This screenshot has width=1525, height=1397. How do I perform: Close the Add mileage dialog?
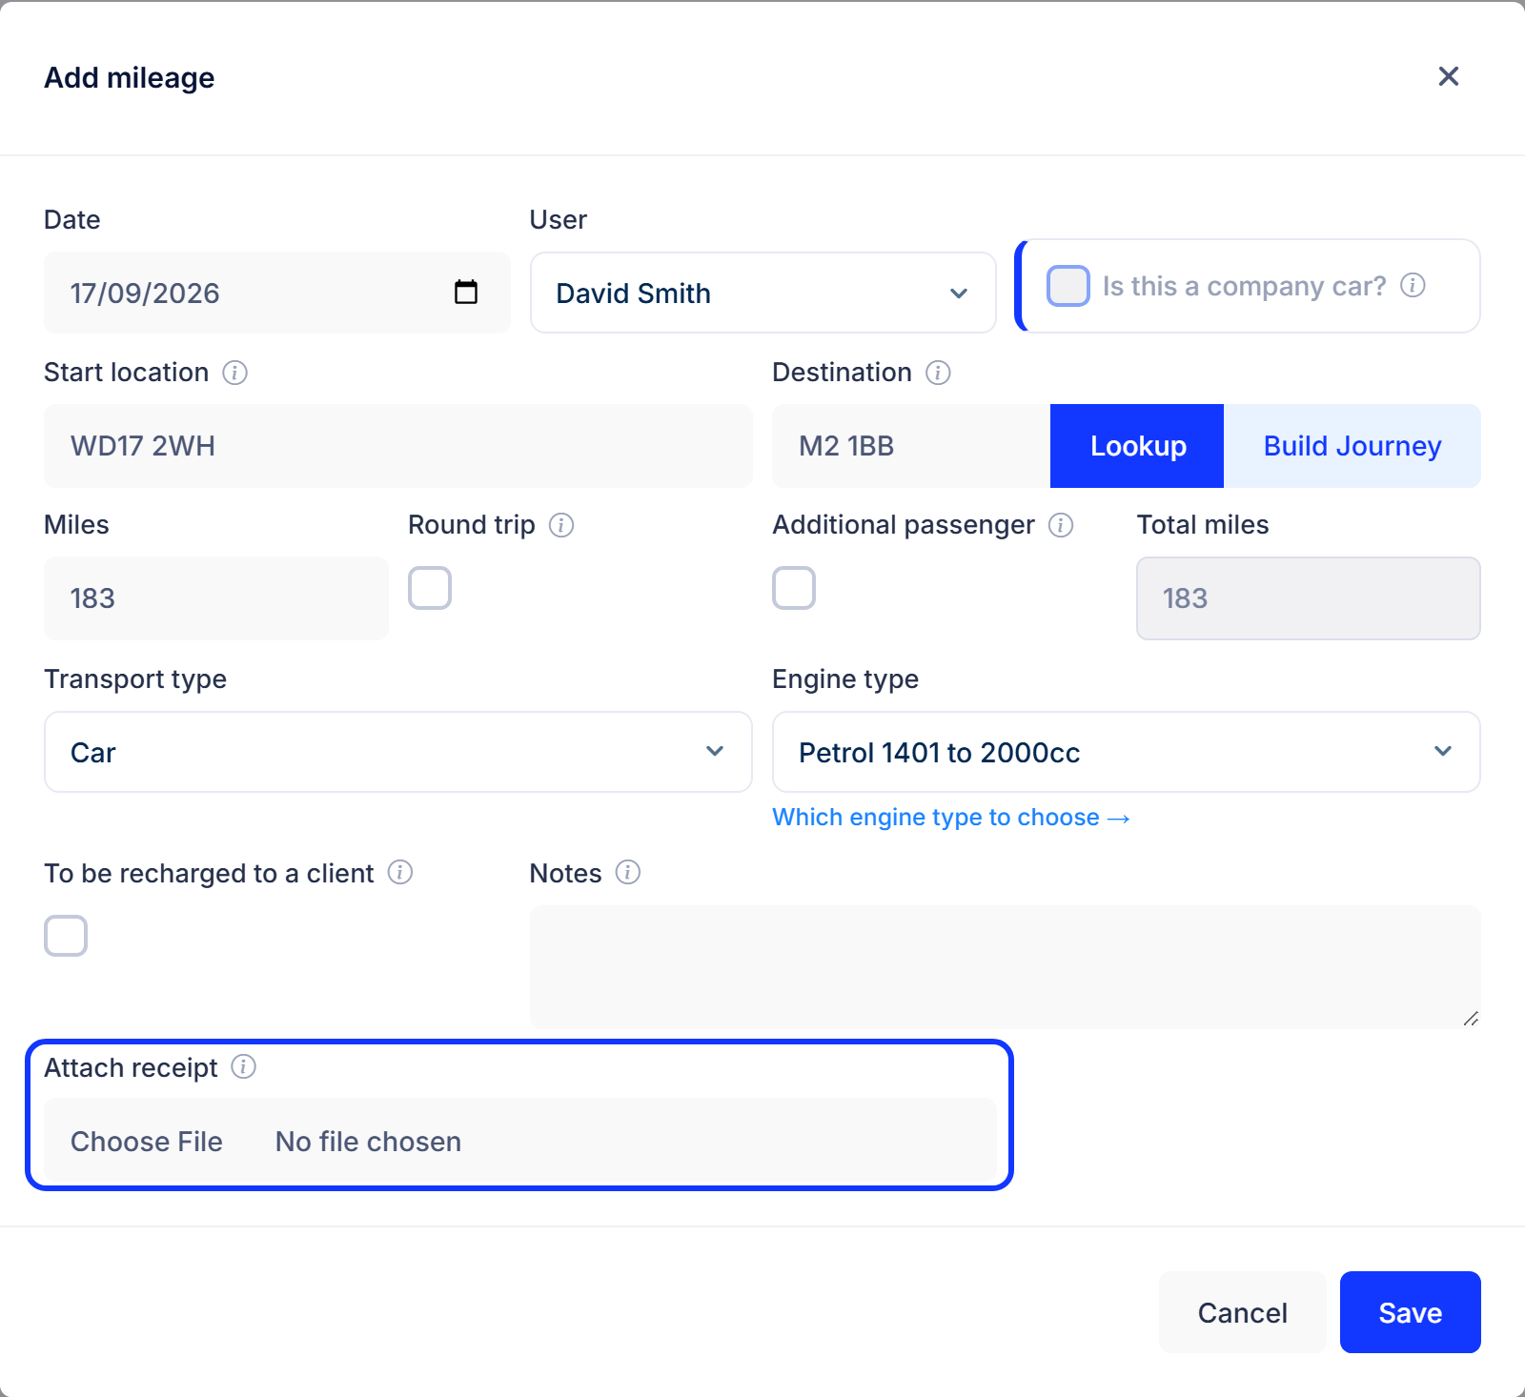point(1449,76)
